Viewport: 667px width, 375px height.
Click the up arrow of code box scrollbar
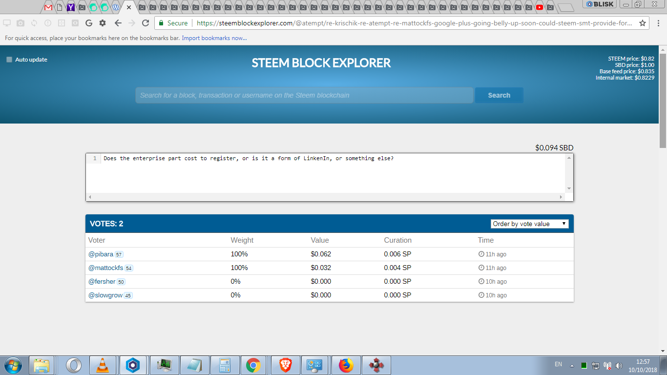coord(569,158)
